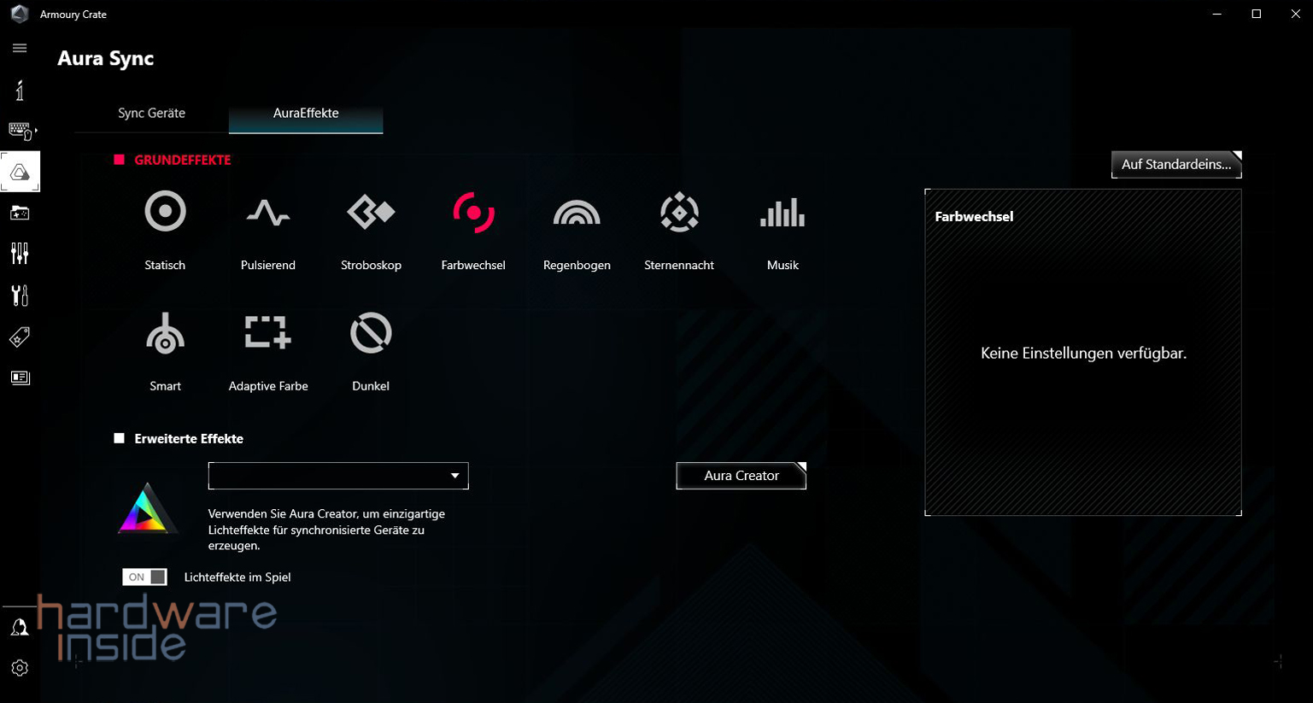
Task: Expand the hamburger menu in sidebar
Action: coord(20,49)
